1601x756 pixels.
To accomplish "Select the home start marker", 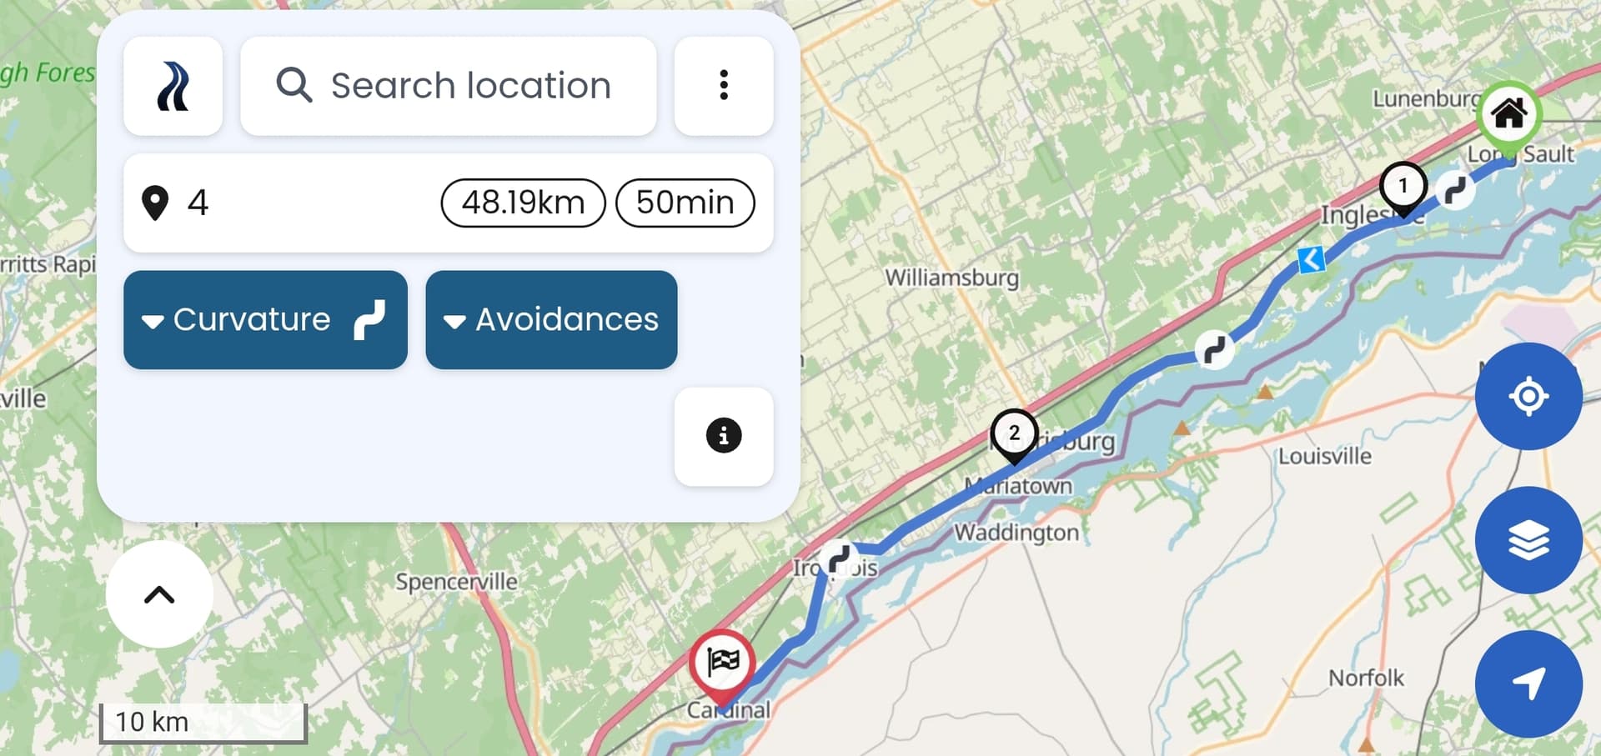I will 1508,114.
